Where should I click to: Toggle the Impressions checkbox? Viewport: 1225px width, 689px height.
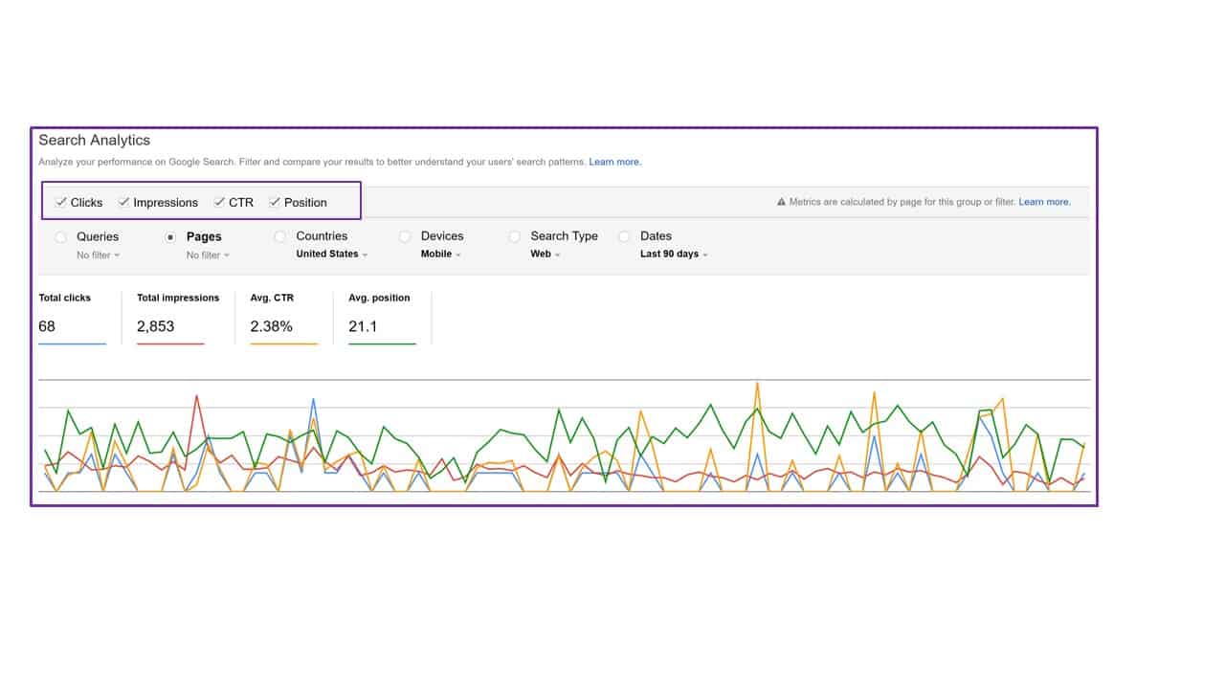pyautogui.click(x=124, y=202)
